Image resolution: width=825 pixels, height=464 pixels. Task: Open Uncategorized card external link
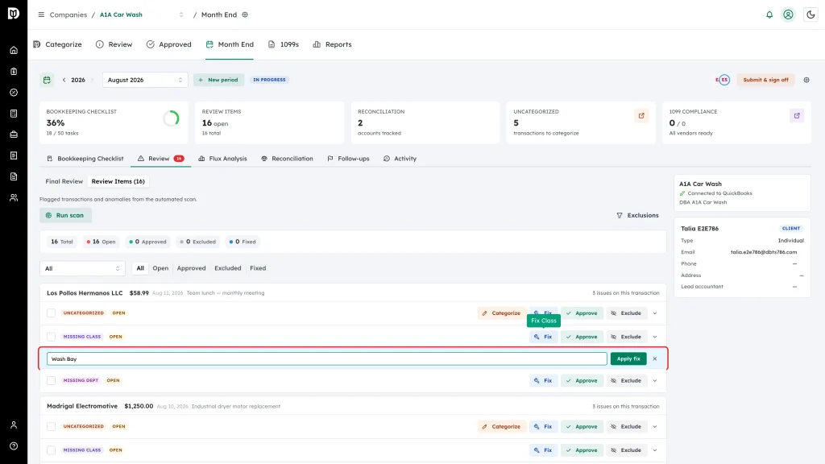click(x=641, y=116)
